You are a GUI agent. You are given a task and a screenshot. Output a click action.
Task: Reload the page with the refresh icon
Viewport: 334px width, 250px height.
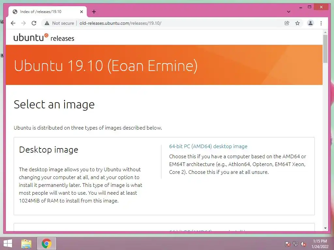pyautogui.click(x=34, y=23)
